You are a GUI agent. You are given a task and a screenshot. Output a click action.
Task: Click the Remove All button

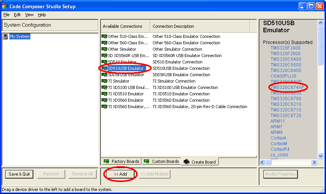pos(82,174)
